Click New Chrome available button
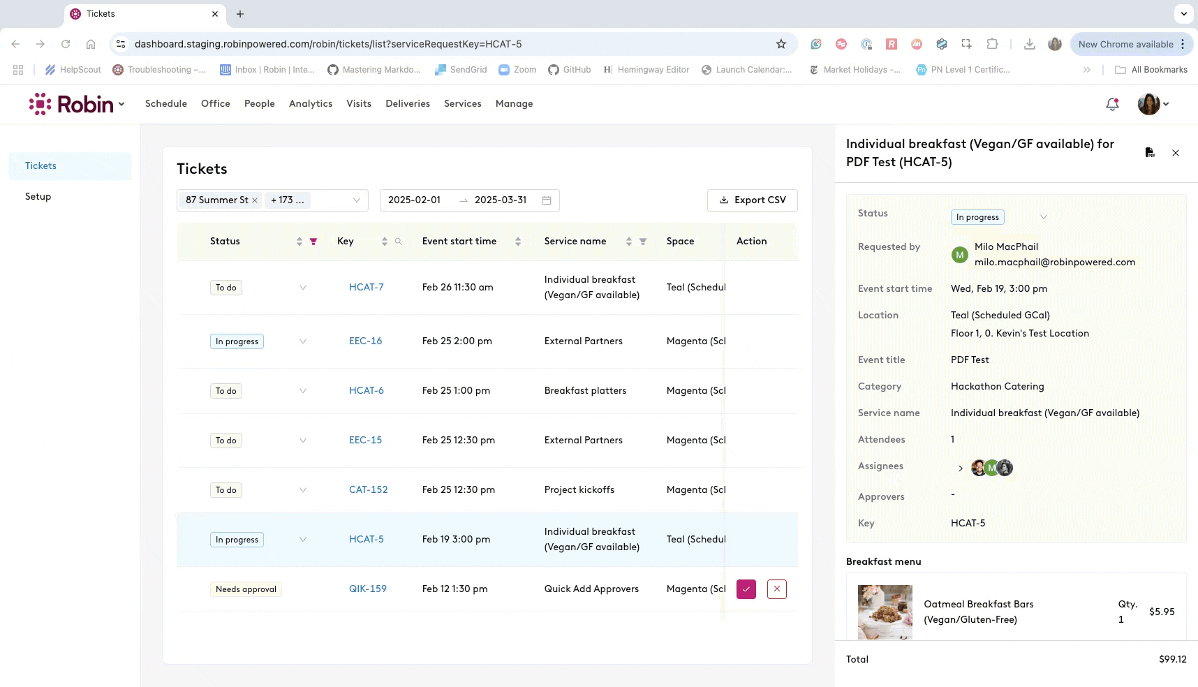1198x687 pixels. pos(1132,44)
